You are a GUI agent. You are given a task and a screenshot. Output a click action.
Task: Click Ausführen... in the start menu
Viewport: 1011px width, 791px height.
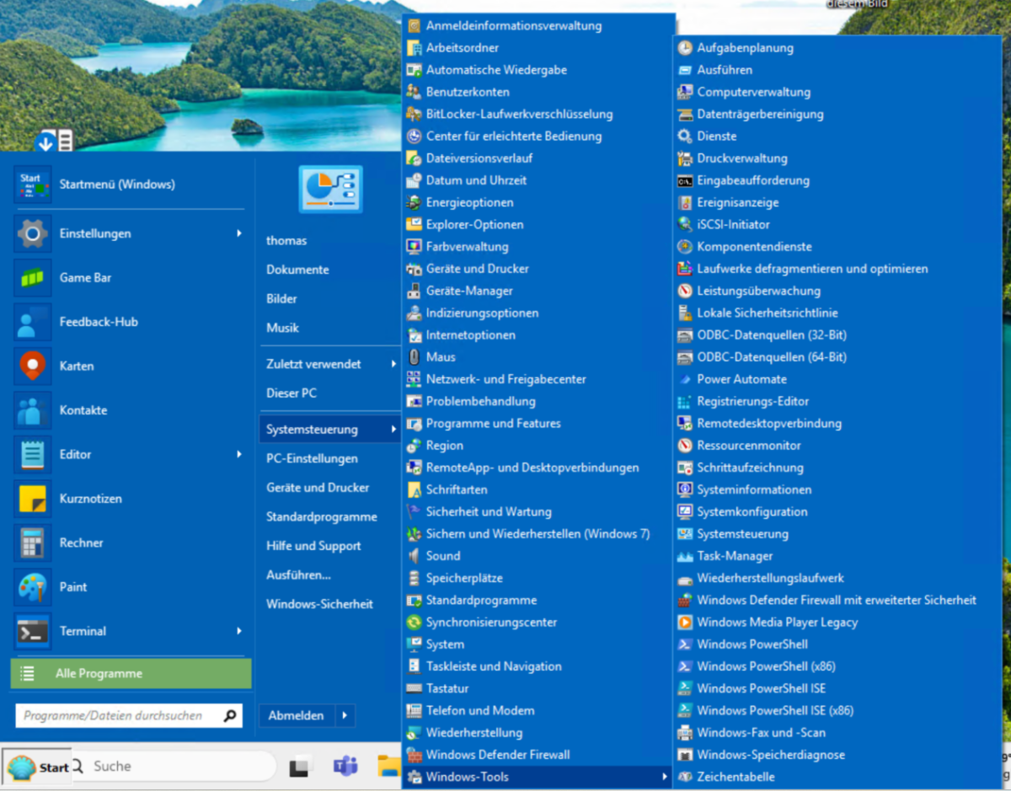click(x=298, y=575)
